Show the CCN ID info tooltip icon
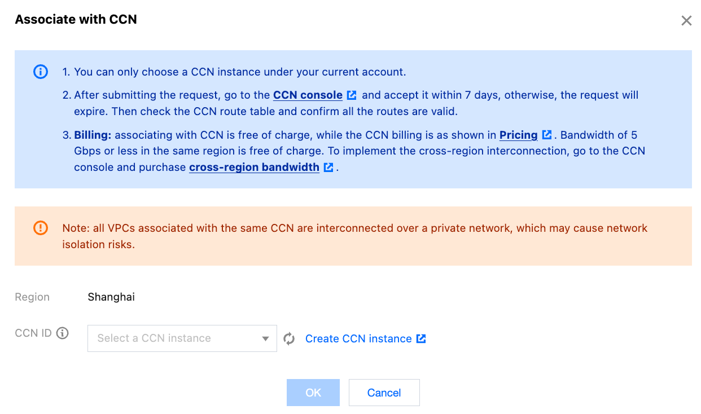 coord(63,333)
